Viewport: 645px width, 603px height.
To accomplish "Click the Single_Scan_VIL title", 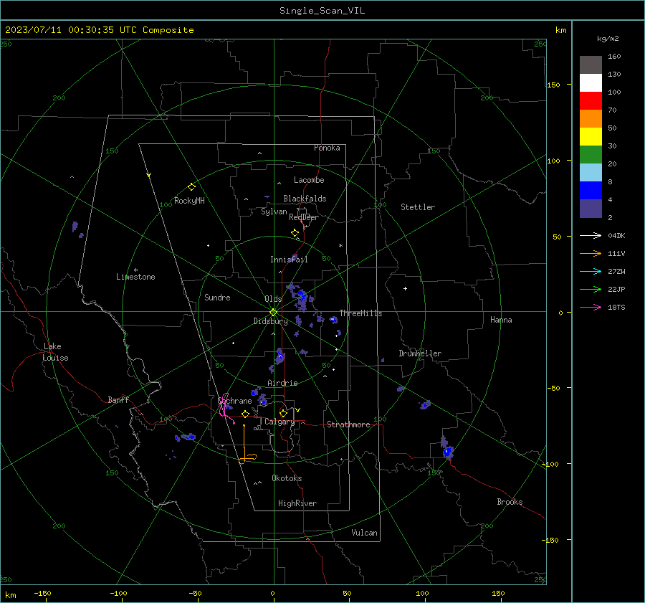I will click(x=322, y=11).
